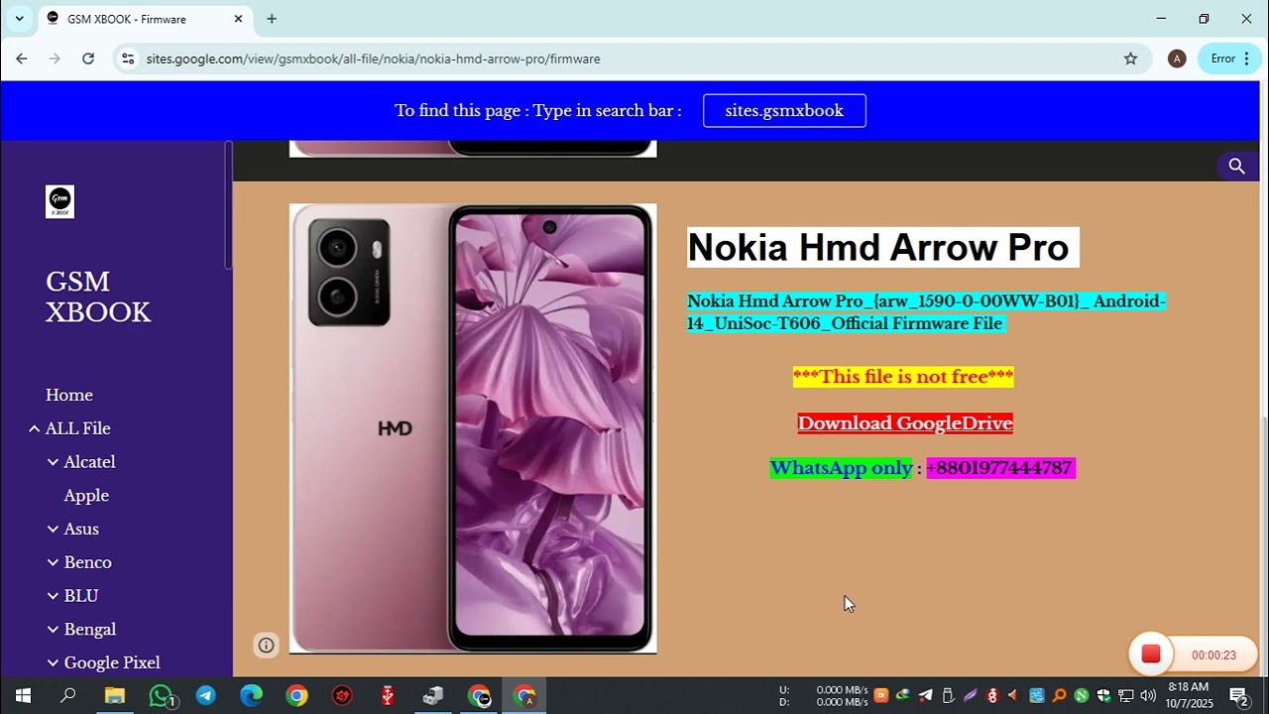This screenshot has width=1269, height=714.
Task: Expand the Bengal chevron
Action: 54,630
